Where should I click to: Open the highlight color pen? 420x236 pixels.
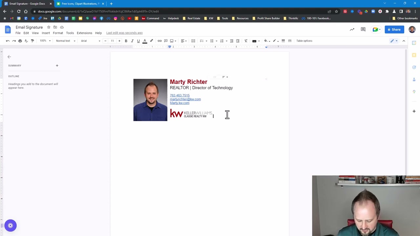151,41
